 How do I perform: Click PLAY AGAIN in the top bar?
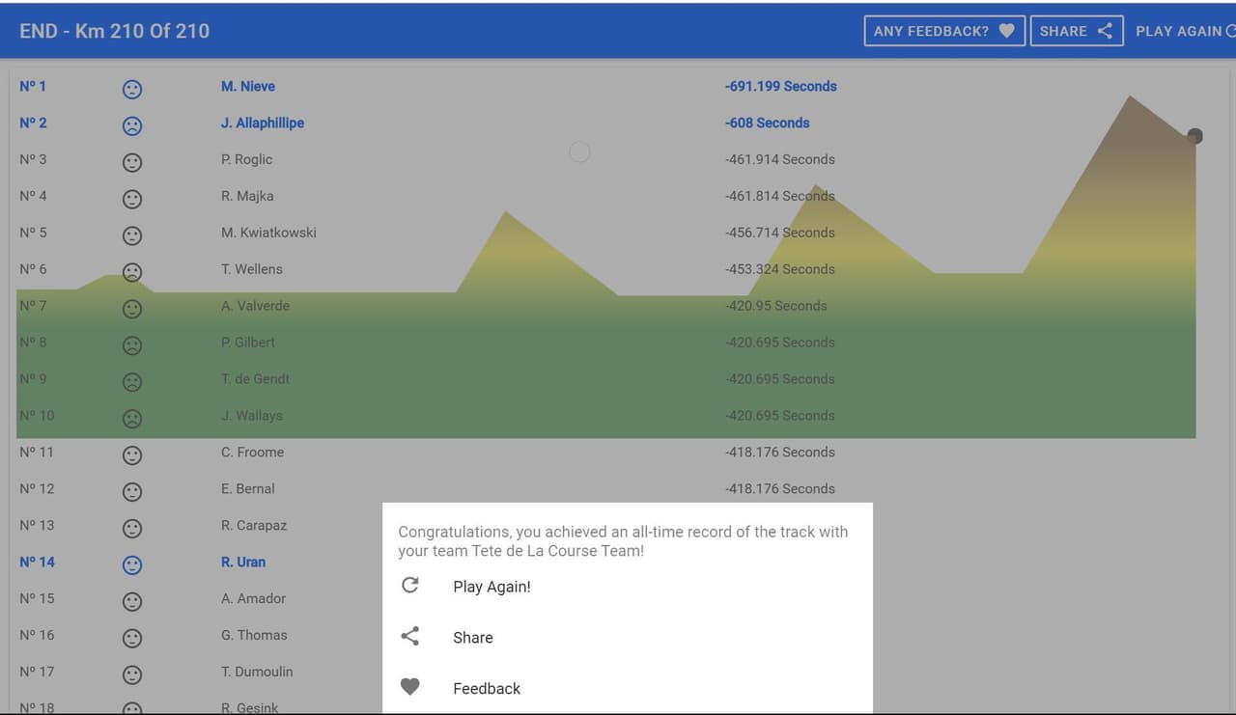(x=1185, y=31)
